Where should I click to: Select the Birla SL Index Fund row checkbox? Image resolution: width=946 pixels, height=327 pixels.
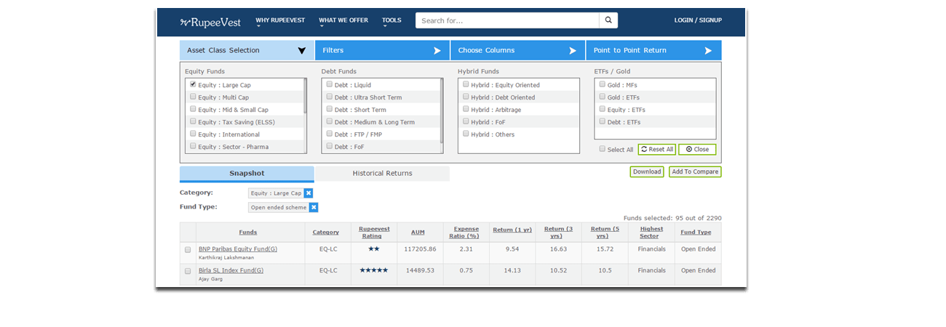tap(188, 272)
